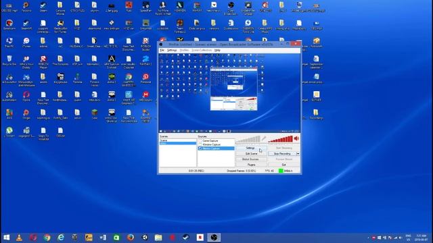Open the Profiles menu in OBS
Viewport: 433px width, 243px height.
click(184, 50)
